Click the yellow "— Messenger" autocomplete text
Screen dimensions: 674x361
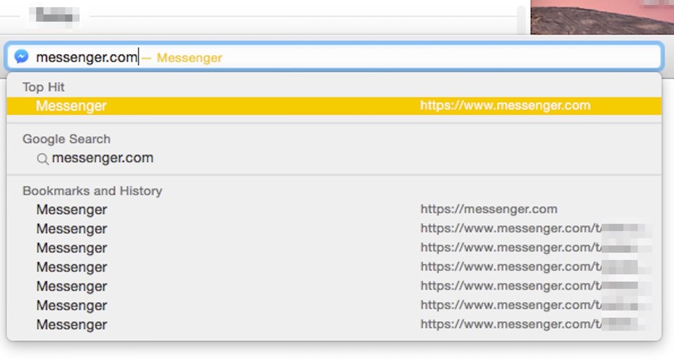coord(183,57)
